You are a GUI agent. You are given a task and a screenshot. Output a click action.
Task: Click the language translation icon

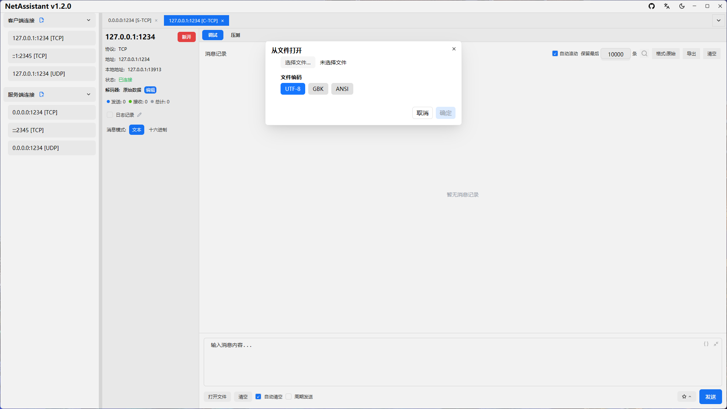coord(667,6)
